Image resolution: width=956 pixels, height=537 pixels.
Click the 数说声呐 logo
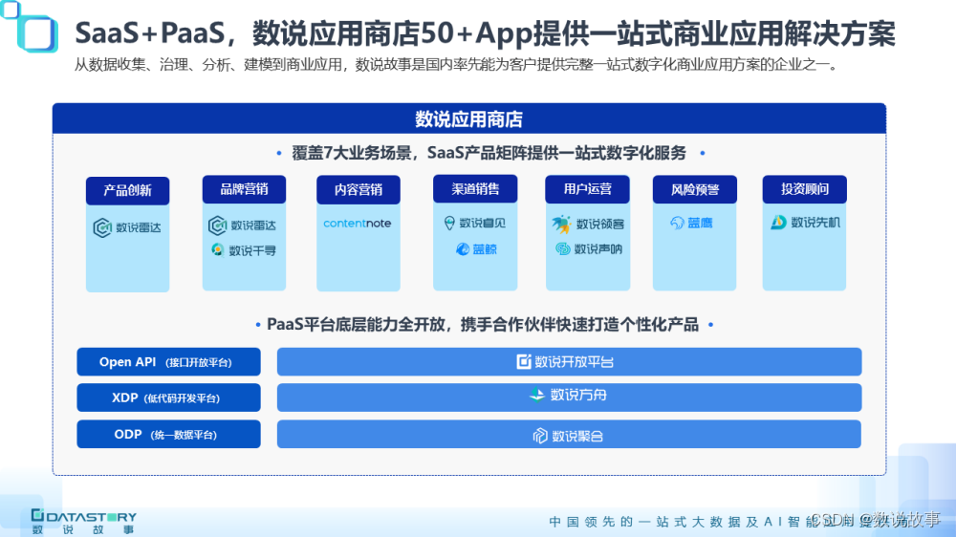click(588, 248)
